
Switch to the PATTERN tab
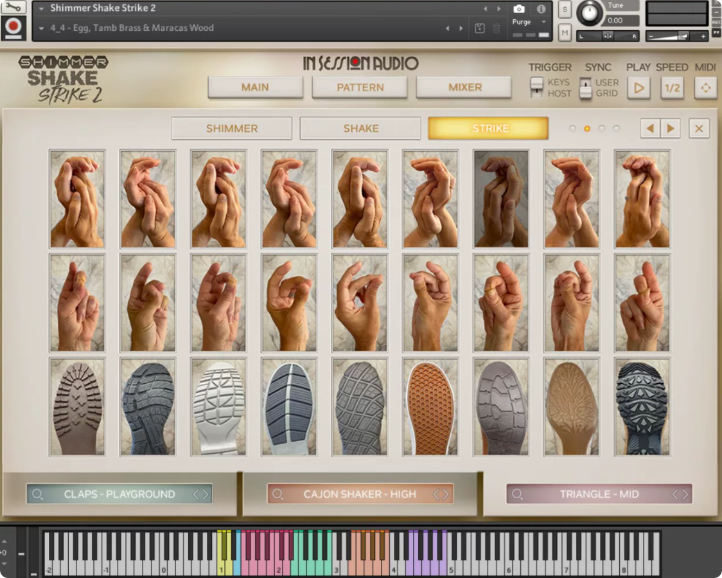click(x=360, y=87)
